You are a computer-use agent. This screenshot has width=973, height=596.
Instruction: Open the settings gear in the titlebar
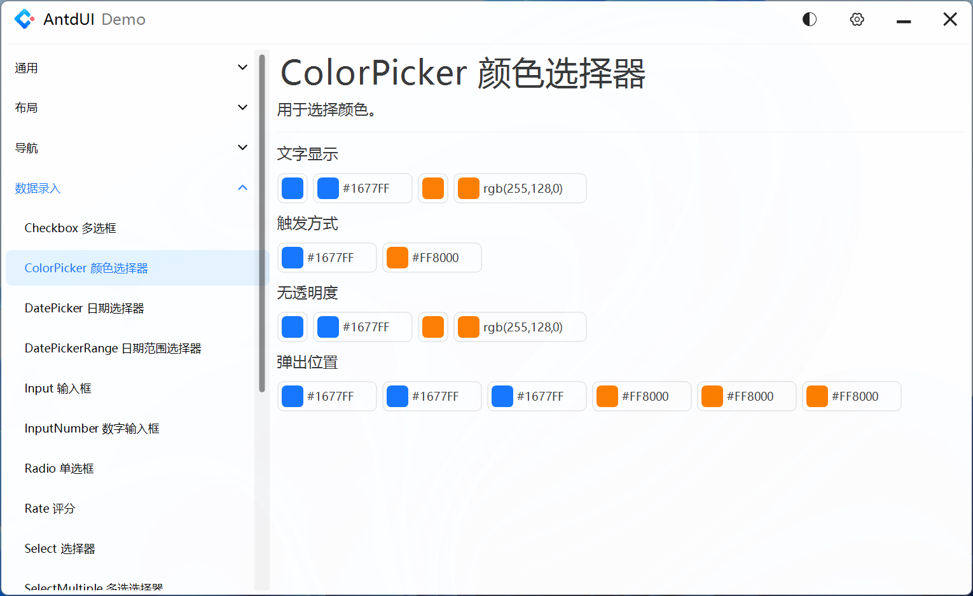coord(857,19)
